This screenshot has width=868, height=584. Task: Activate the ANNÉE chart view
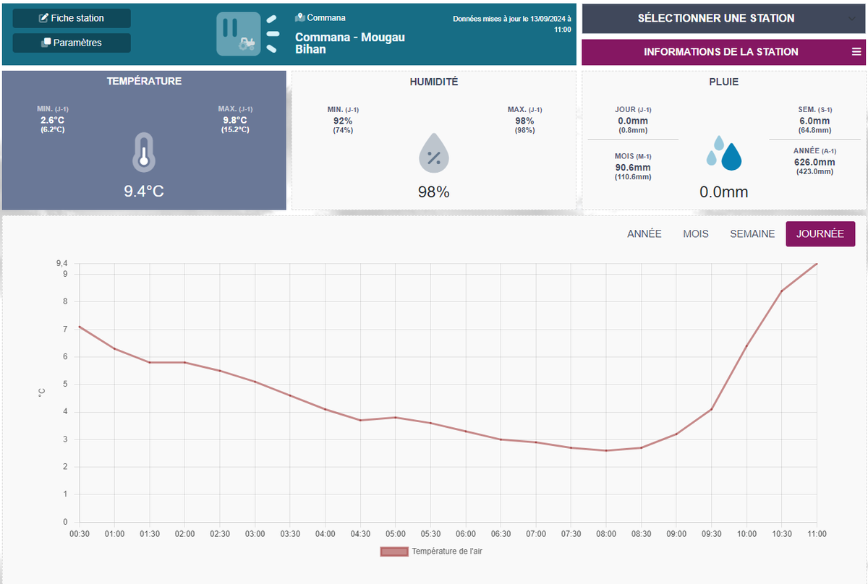644,233
